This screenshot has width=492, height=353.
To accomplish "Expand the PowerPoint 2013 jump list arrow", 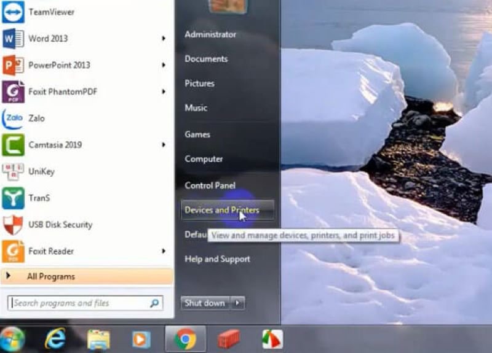I will pyautogui.click(x=164, y=65).
